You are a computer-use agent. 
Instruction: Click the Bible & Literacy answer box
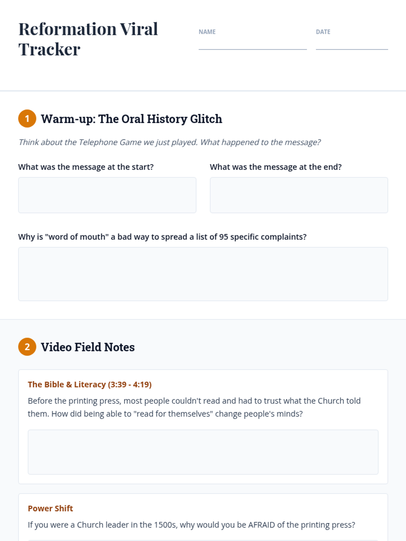203,452
